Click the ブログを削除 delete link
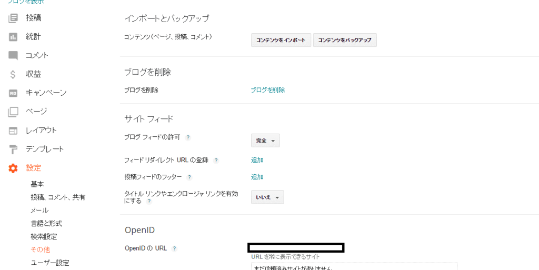Viewport: 539px width, 270px height. 268,91
